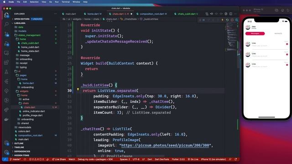Open profile_image.dart in the explorer
The height and width of the screenshot is (164, 292).
32,115
